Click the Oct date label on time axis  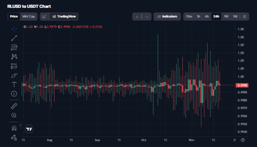coord(144,140)
